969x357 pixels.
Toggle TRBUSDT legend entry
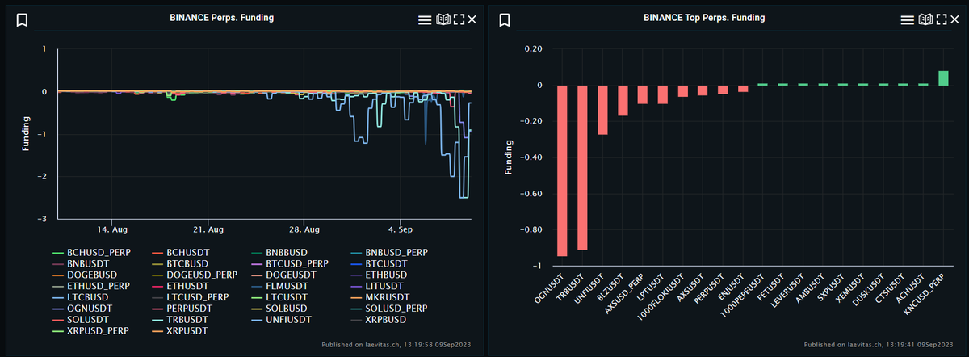(x=180, y=320)
